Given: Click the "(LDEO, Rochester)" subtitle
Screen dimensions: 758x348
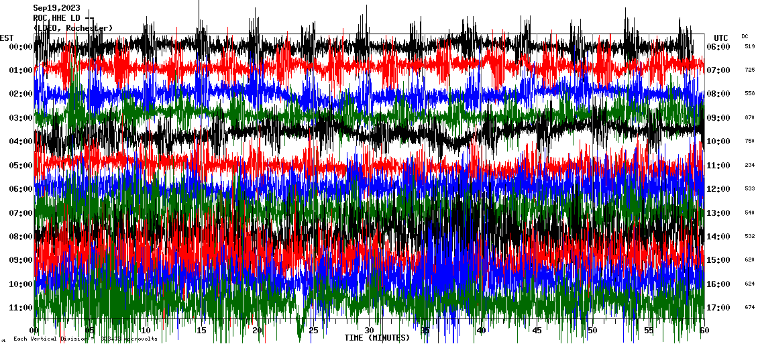Looking at the screenshot, I should (73, 28).
